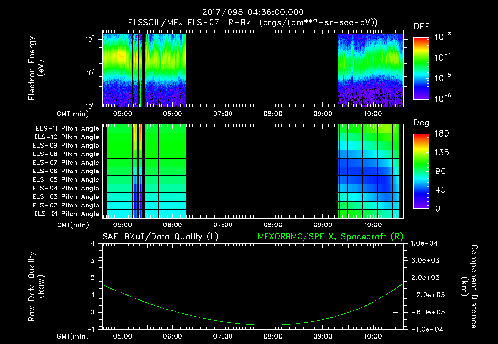Image resolution: width=498 pixels, height=344 pixels.
Task: Click the 09:00 tick label under the bottom plot
Action: coord(323,336)
